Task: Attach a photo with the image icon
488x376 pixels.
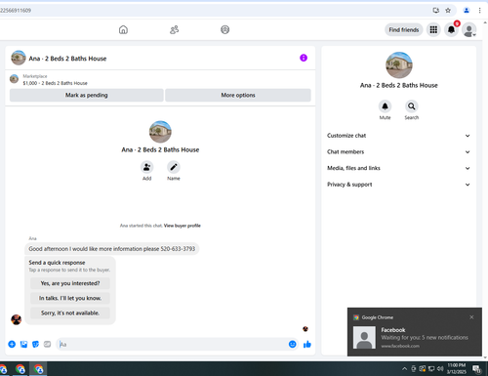Action: (23, 344)
